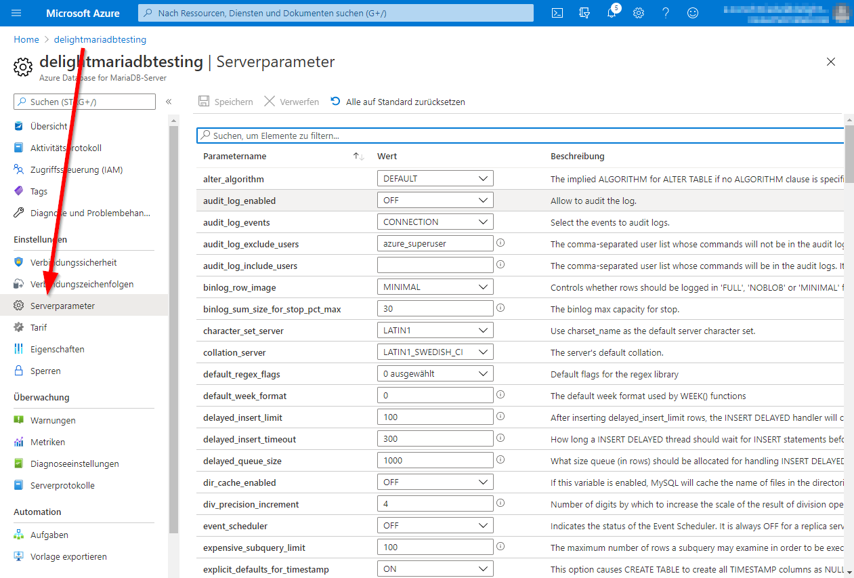The height and width of the screenshot is (578, 854).
Task: Open the notifications bell icon
Action: coord(612,13)
